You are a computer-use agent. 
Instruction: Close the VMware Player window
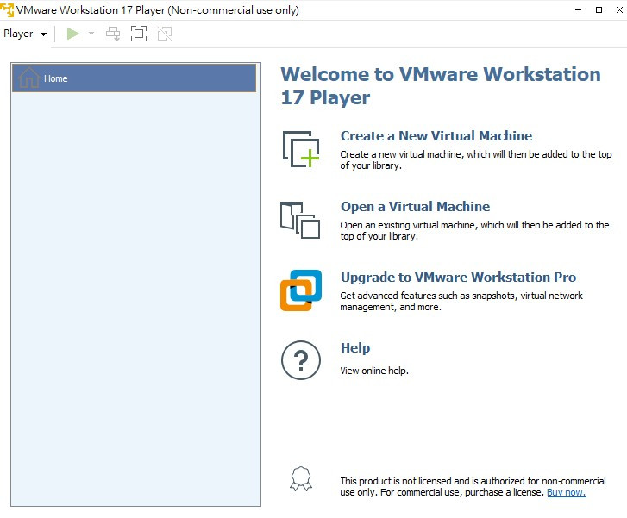coord(619,10)
